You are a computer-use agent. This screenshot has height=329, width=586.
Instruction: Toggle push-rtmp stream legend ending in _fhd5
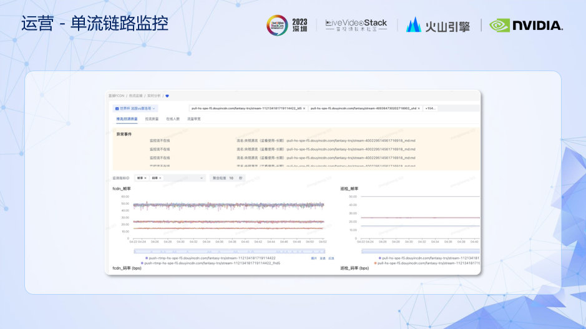tap(212, 263)
